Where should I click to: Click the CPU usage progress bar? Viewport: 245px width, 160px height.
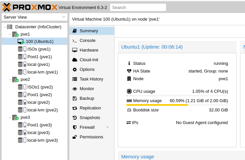coord(177,96)
